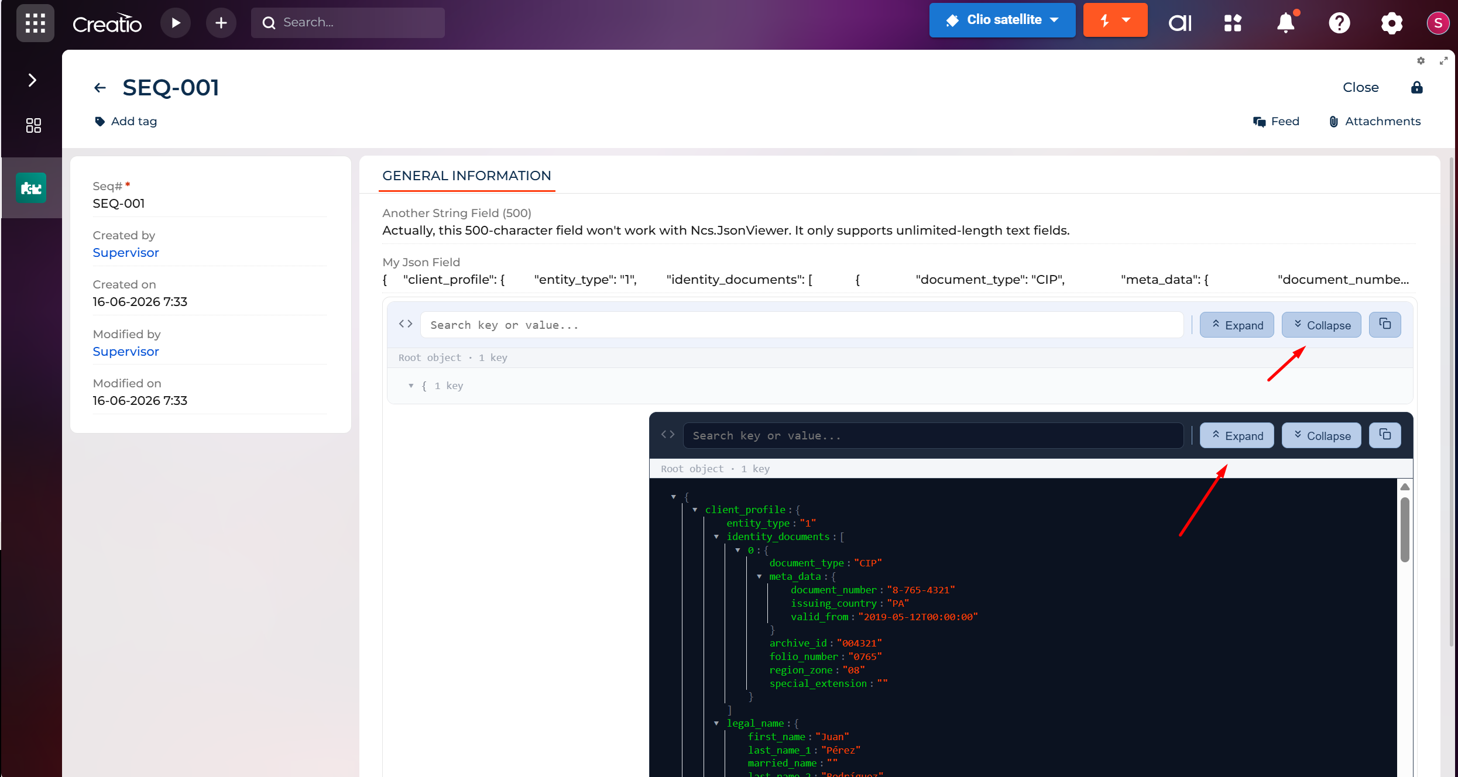This screenshot has width=1458, height=777.
Task: Click the lock icon next to Close
Action: coord(1417,87)
